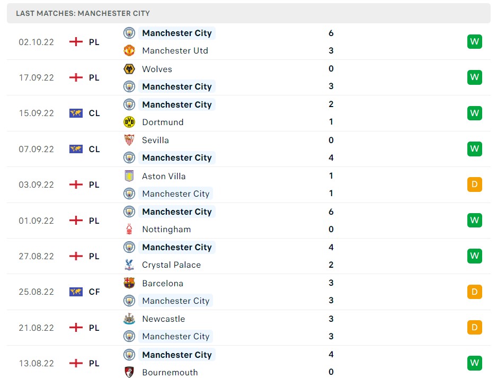This screenshot has height=378, width=497.
Task: Open the Barcelona team name link
Action: [163, 283]
